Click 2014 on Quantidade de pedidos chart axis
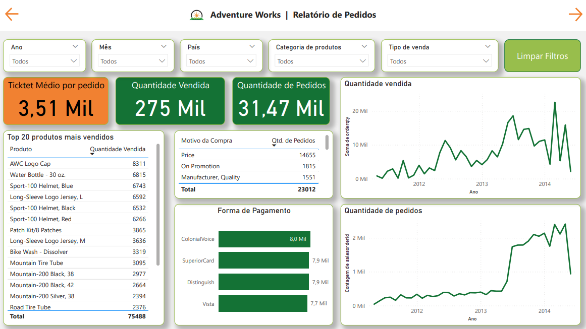Image resolution: width=586 pixels, height=329 pixels. coord(544,311)
